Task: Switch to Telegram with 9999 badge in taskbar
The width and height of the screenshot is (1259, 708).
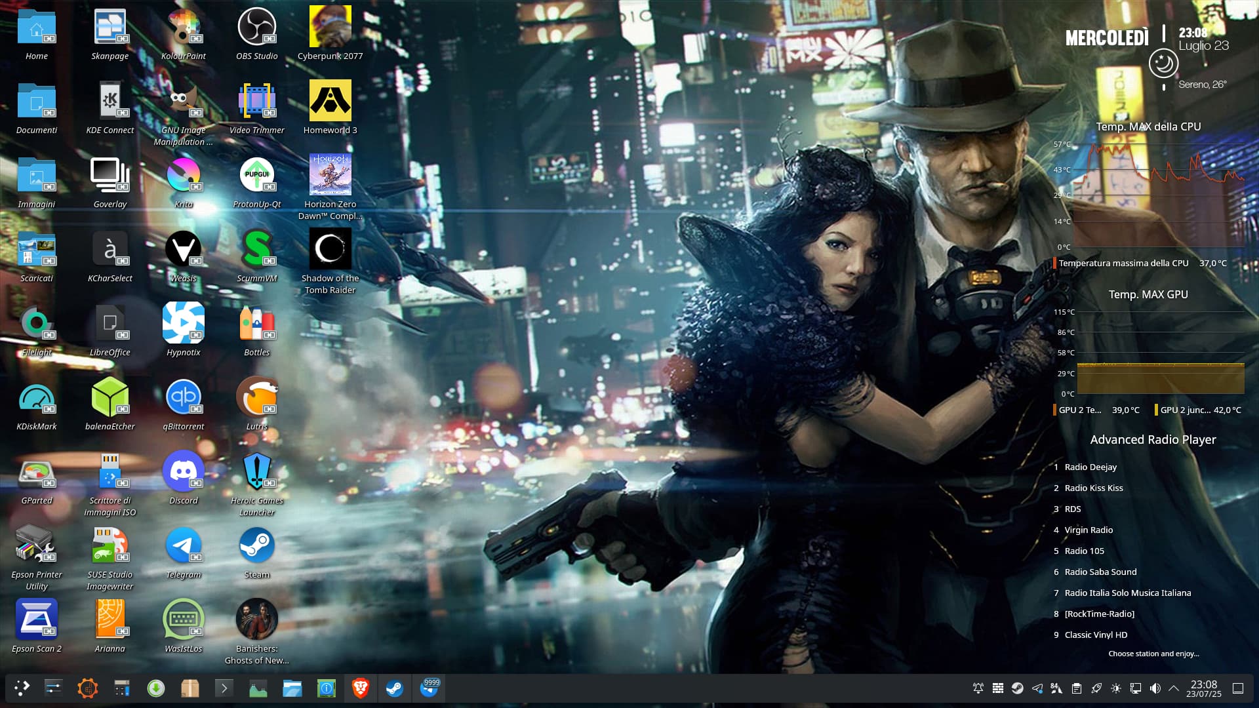Action: tap(429, 688)
